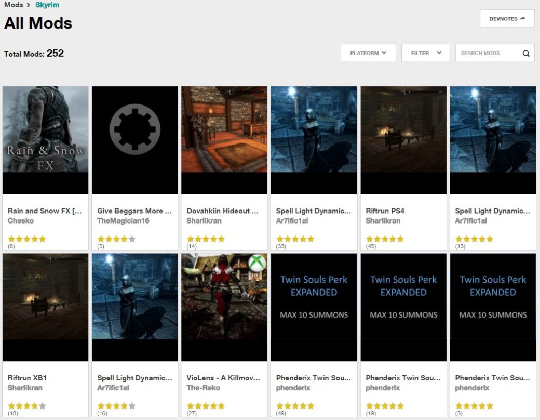
Task: Open the VioLens killmove thumbnail image
Action: tap(224, 307)
